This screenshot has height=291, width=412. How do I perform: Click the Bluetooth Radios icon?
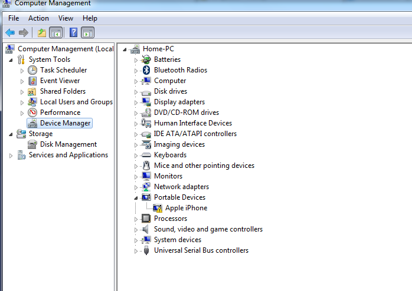(146, 70)
